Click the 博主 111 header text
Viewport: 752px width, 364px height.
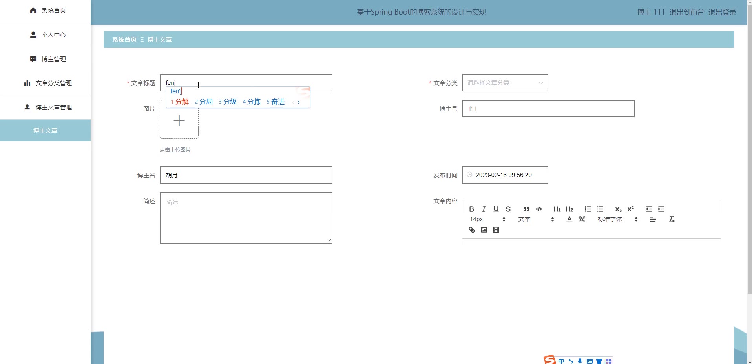[651, 12]
